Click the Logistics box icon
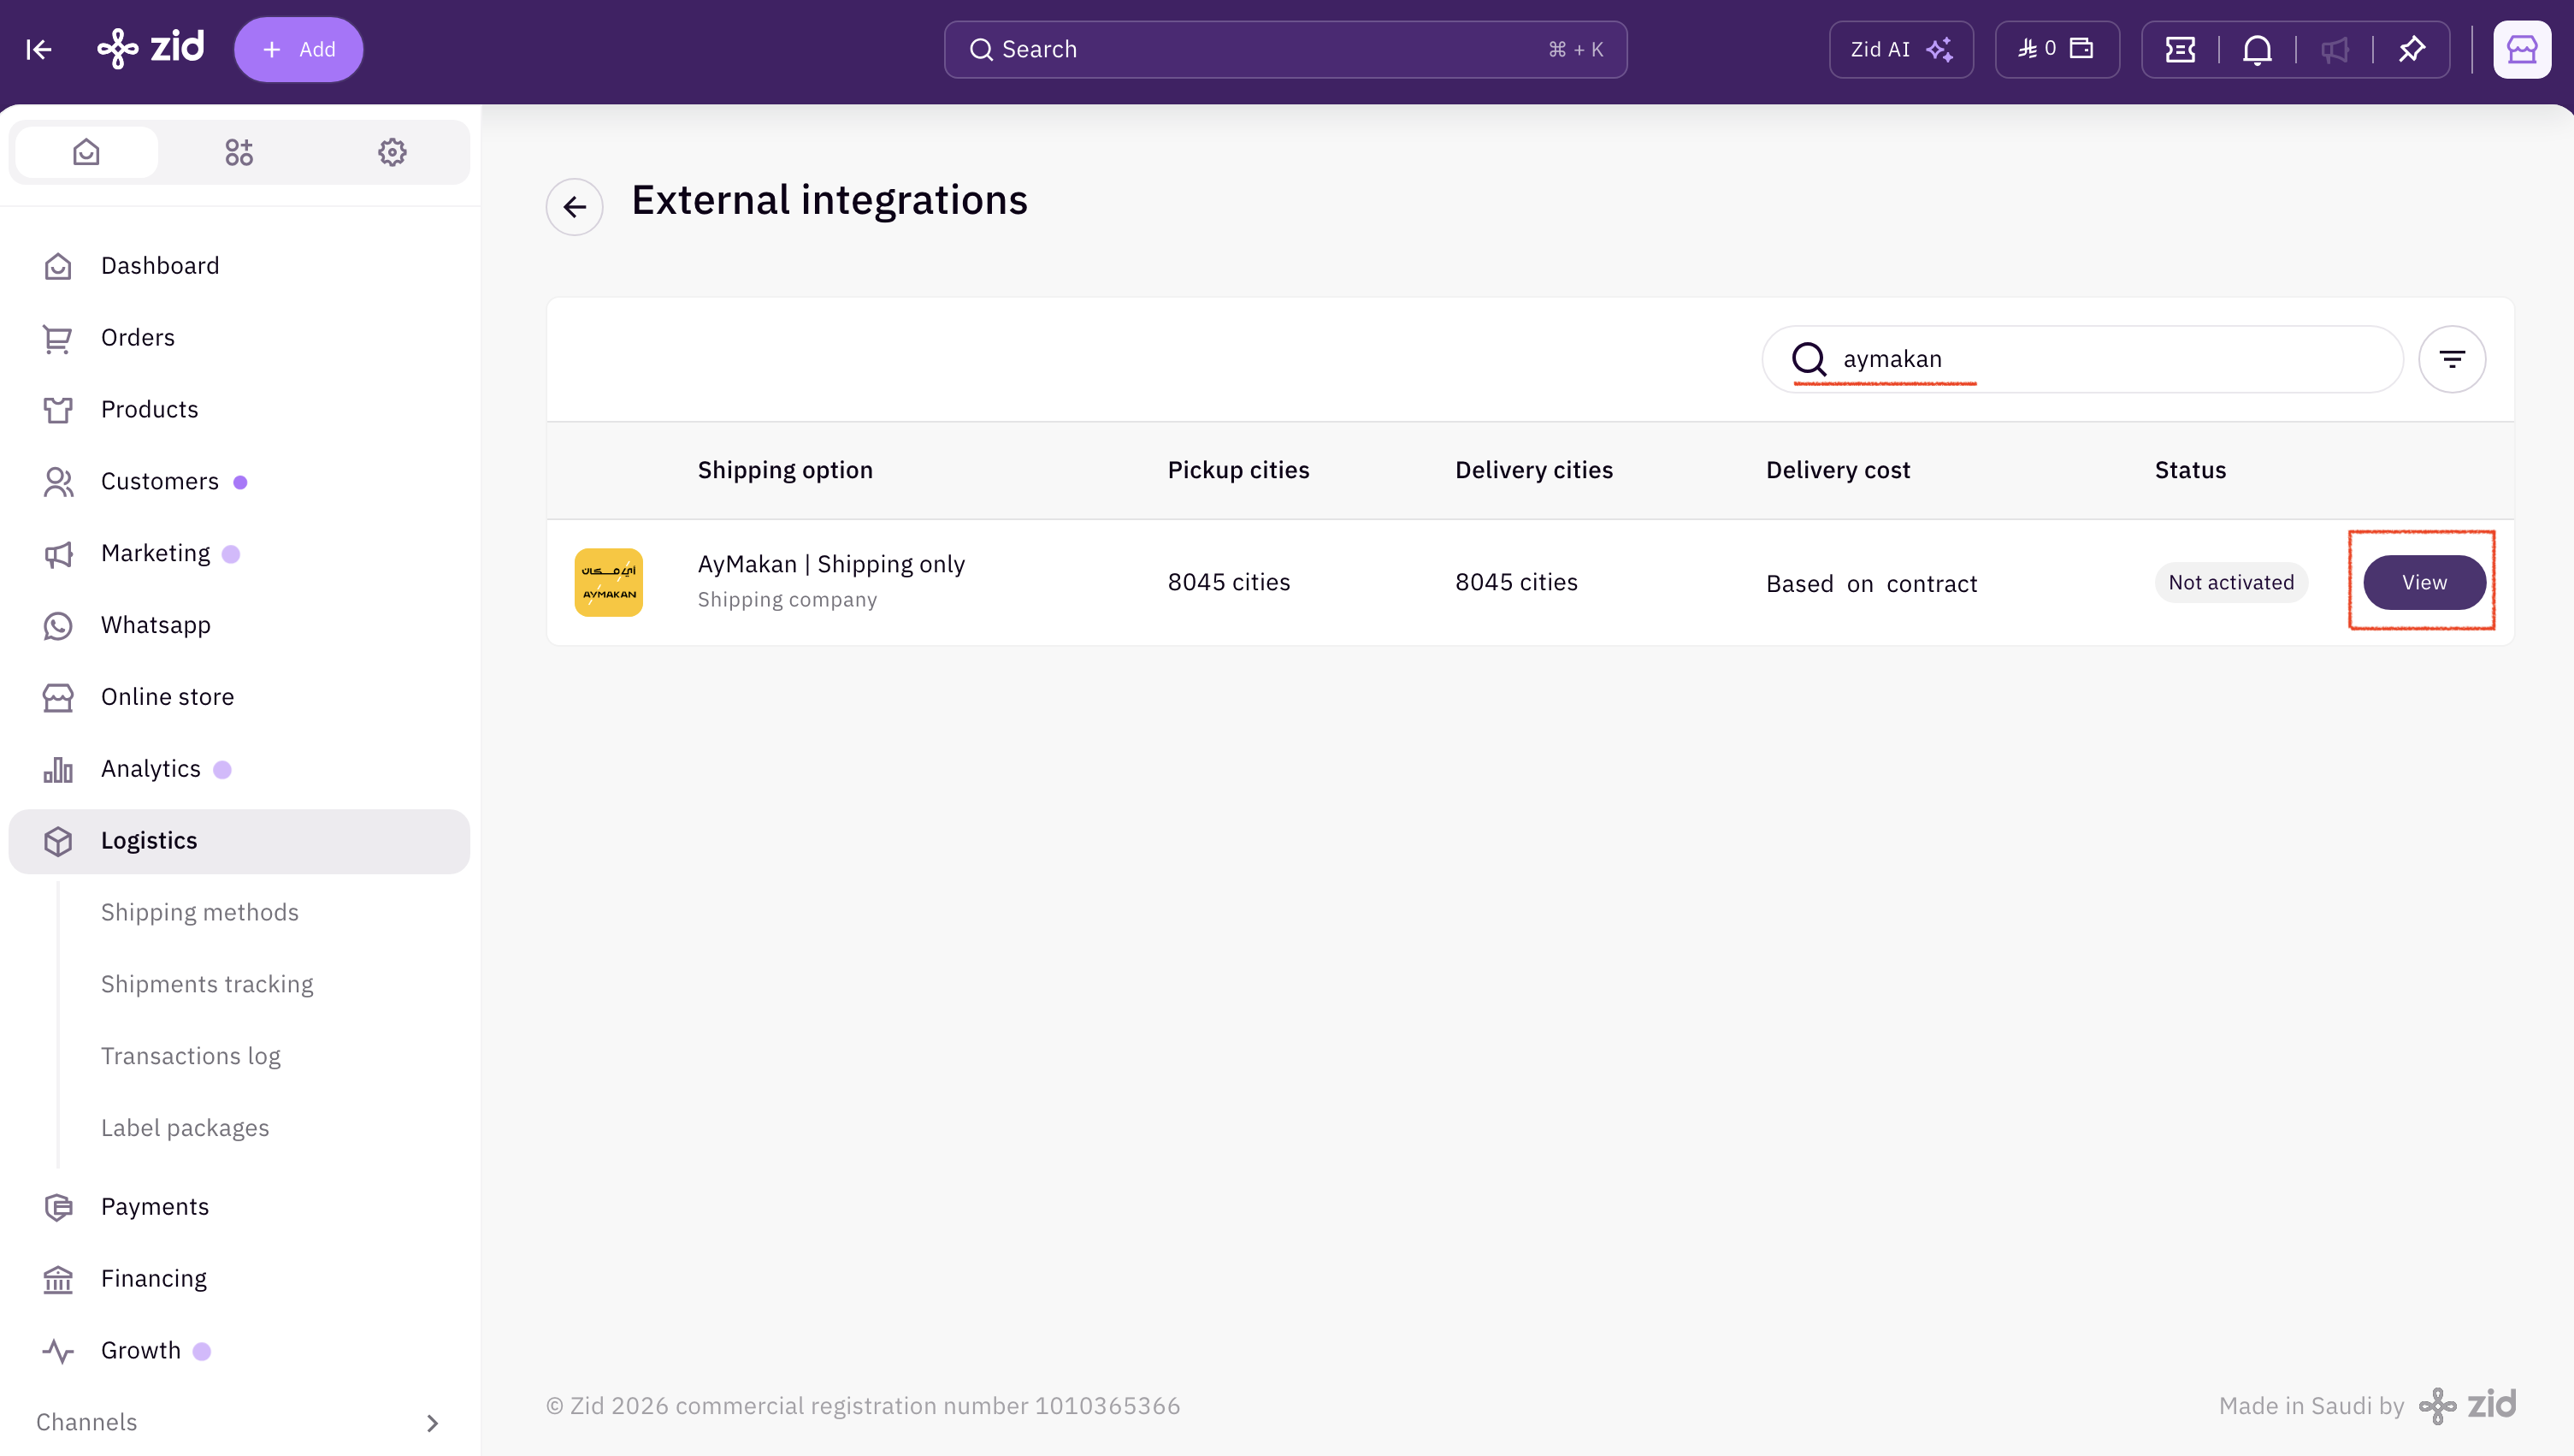Image resolution: width=2574 pixels, height=1456 pixels. click(x=58, y=841)
